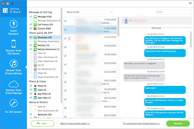Click the contact avatar icon in the chat header
Screen dimensions: 194x129
[x=126, y=21]
